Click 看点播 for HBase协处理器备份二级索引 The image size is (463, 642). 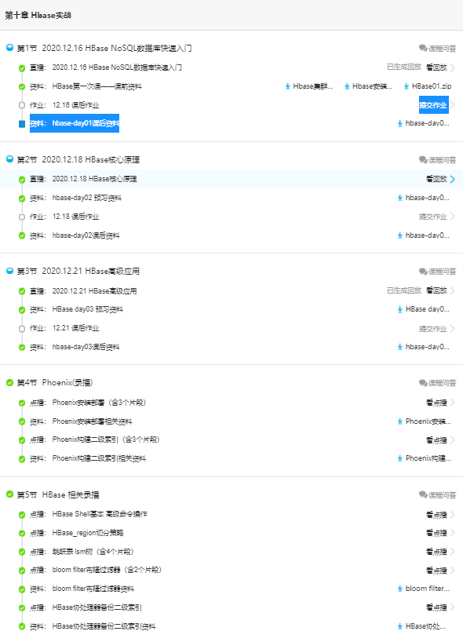436,607
